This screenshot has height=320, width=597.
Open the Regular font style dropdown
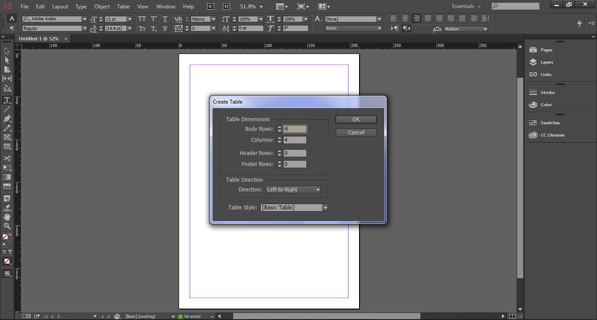click(x=85, y=28)
